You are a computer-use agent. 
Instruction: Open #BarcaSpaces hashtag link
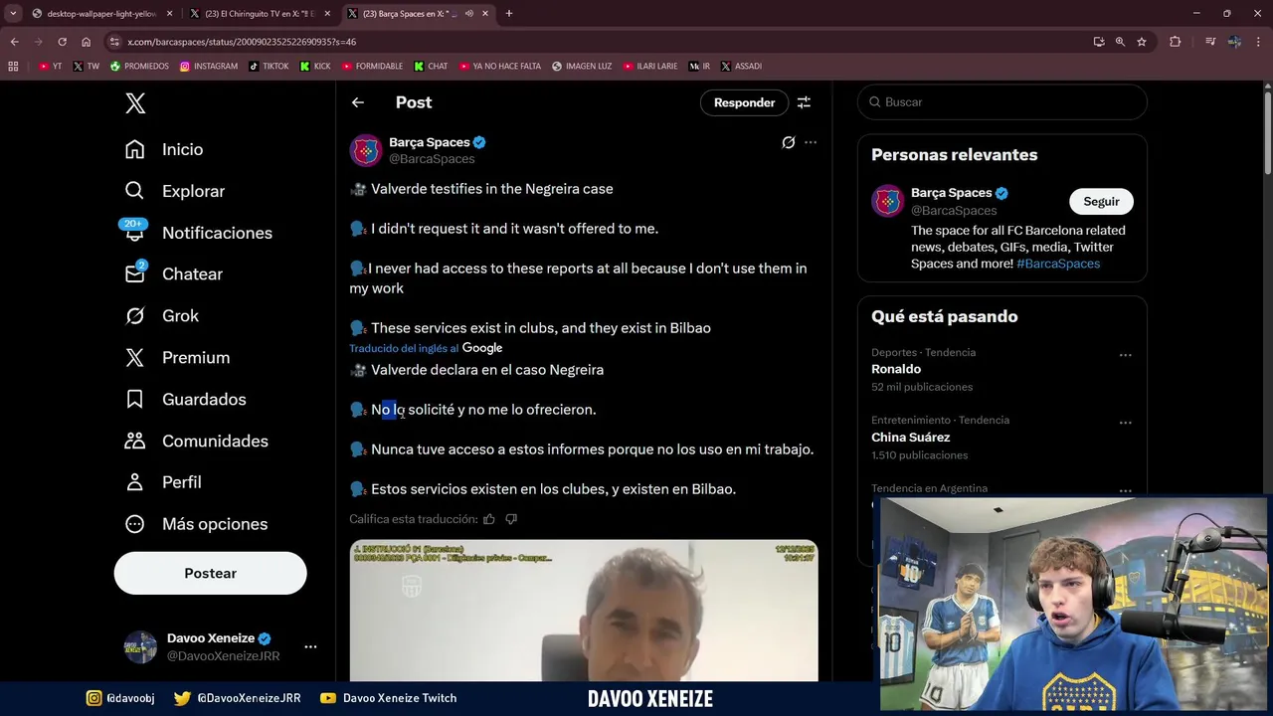(1058, 264)
